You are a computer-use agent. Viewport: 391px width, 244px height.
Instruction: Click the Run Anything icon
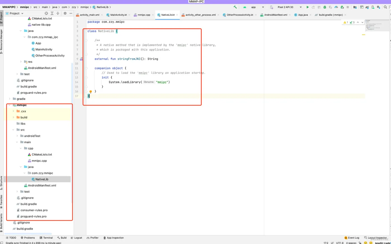coord(362,7)
